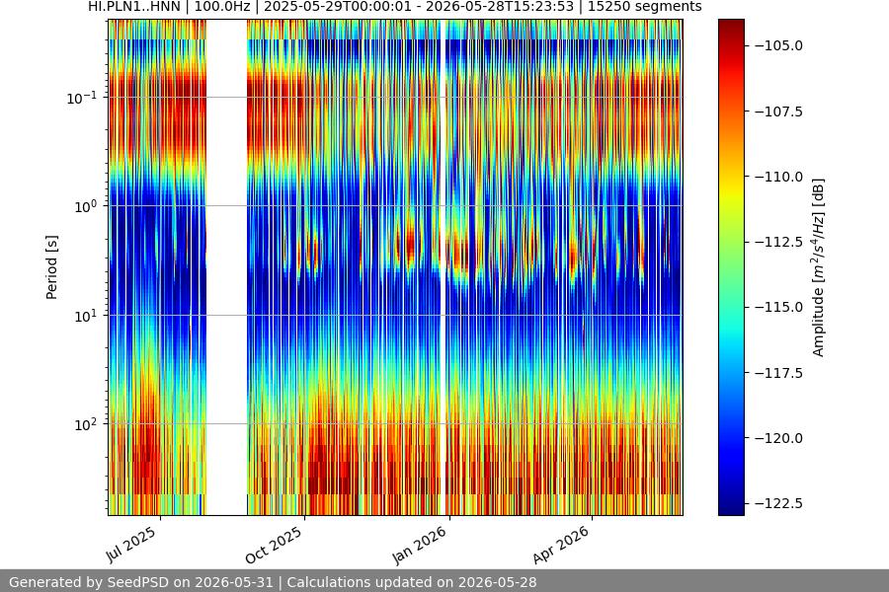Click the -120.0 colorbar tick label
This screenshot has width=889, height=592.
click(x=779, y=438)
